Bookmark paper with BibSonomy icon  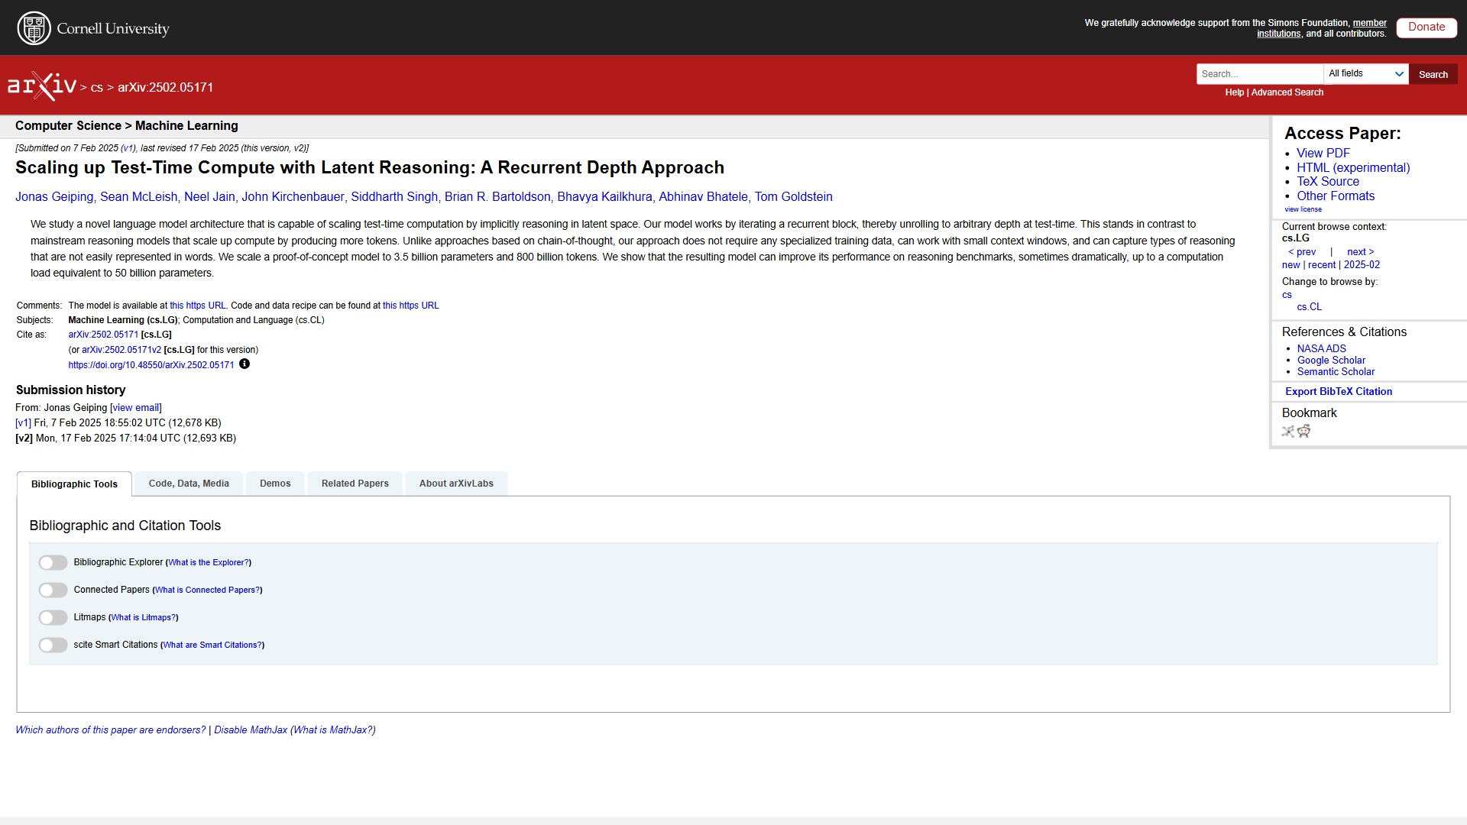click(x=1288, y=431)
